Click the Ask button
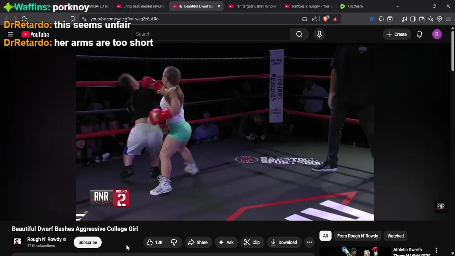This screenshot has height=256, width=455. coord(226,242)
